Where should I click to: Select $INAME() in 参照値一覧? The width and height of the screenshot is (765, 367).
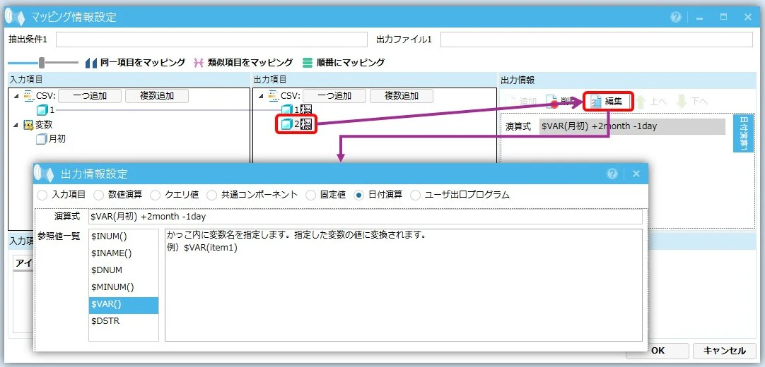[x=124, y=253]
